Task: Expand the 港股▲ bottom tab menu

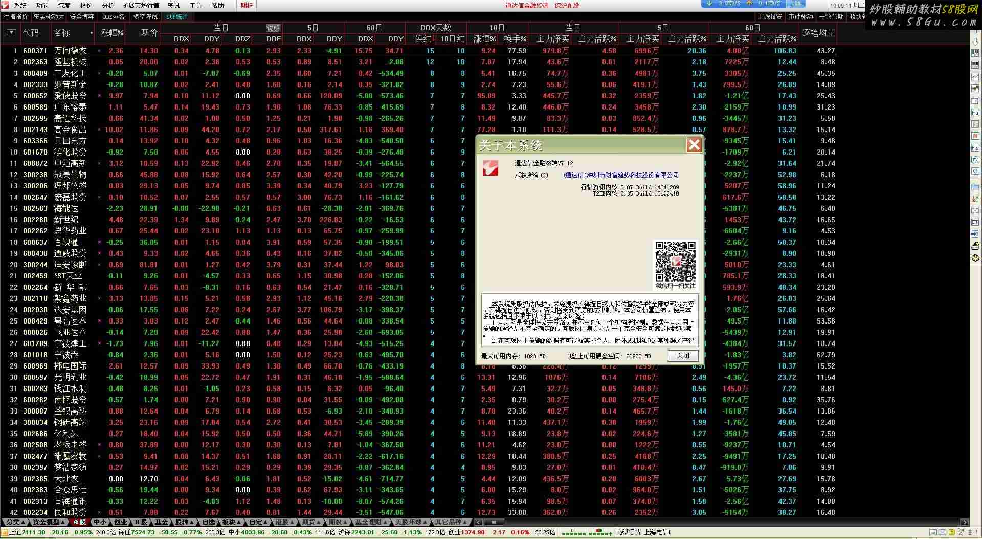Action: click(x=284, y=522)
